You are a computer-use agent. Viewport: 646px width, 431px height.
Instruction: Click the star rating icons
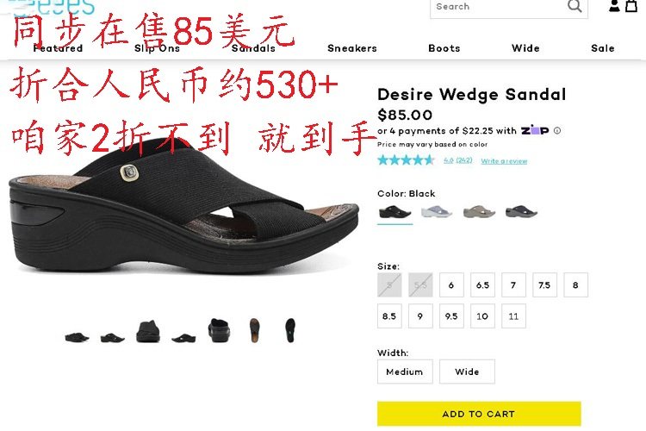[406, 160]
